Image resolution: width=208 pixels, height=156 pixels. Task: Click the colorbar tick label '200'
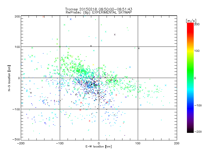click(197, 24)
